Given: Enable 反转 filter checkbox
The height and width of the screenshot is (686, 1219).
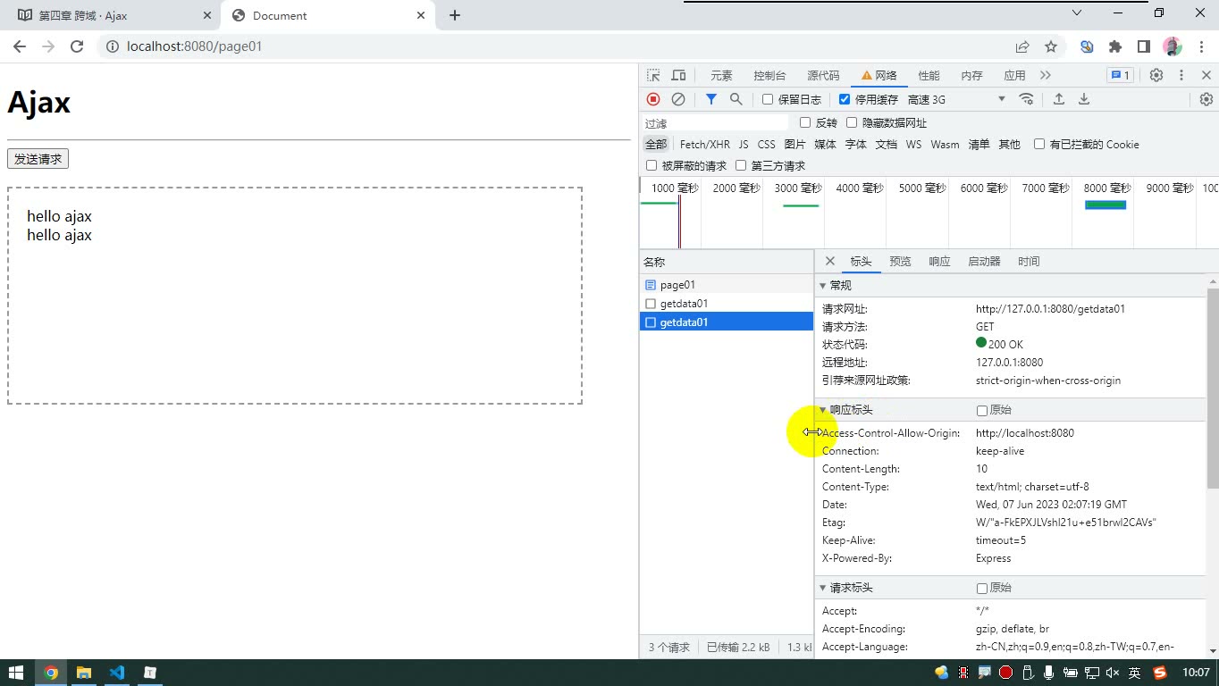Looking at the screenshot, I should tap(805, 122).
